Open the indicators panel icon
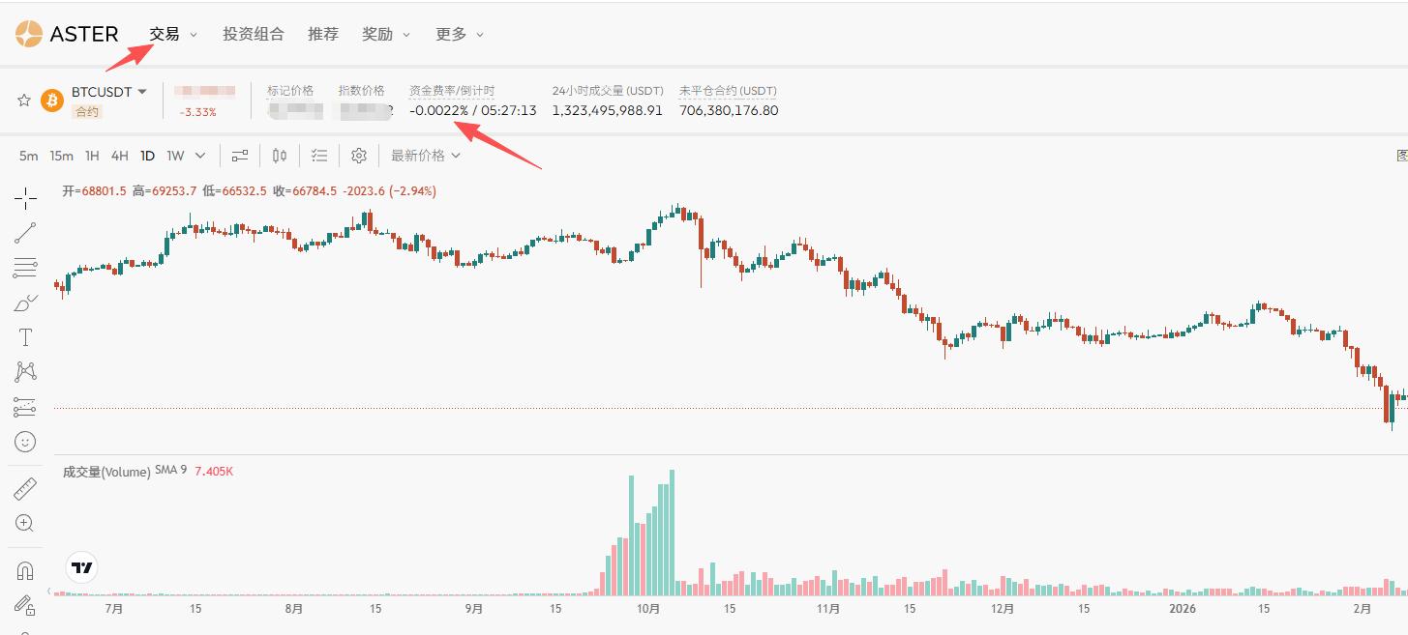The height and width of the screenshot is (635, 1408). (319, 155)
